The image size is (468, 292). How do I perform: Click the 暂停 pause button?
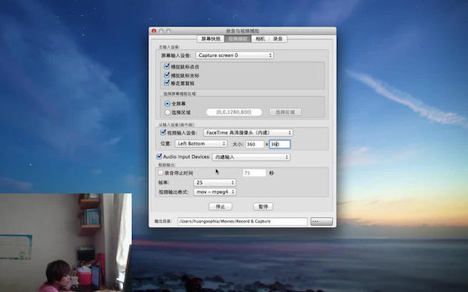point(263,206)
